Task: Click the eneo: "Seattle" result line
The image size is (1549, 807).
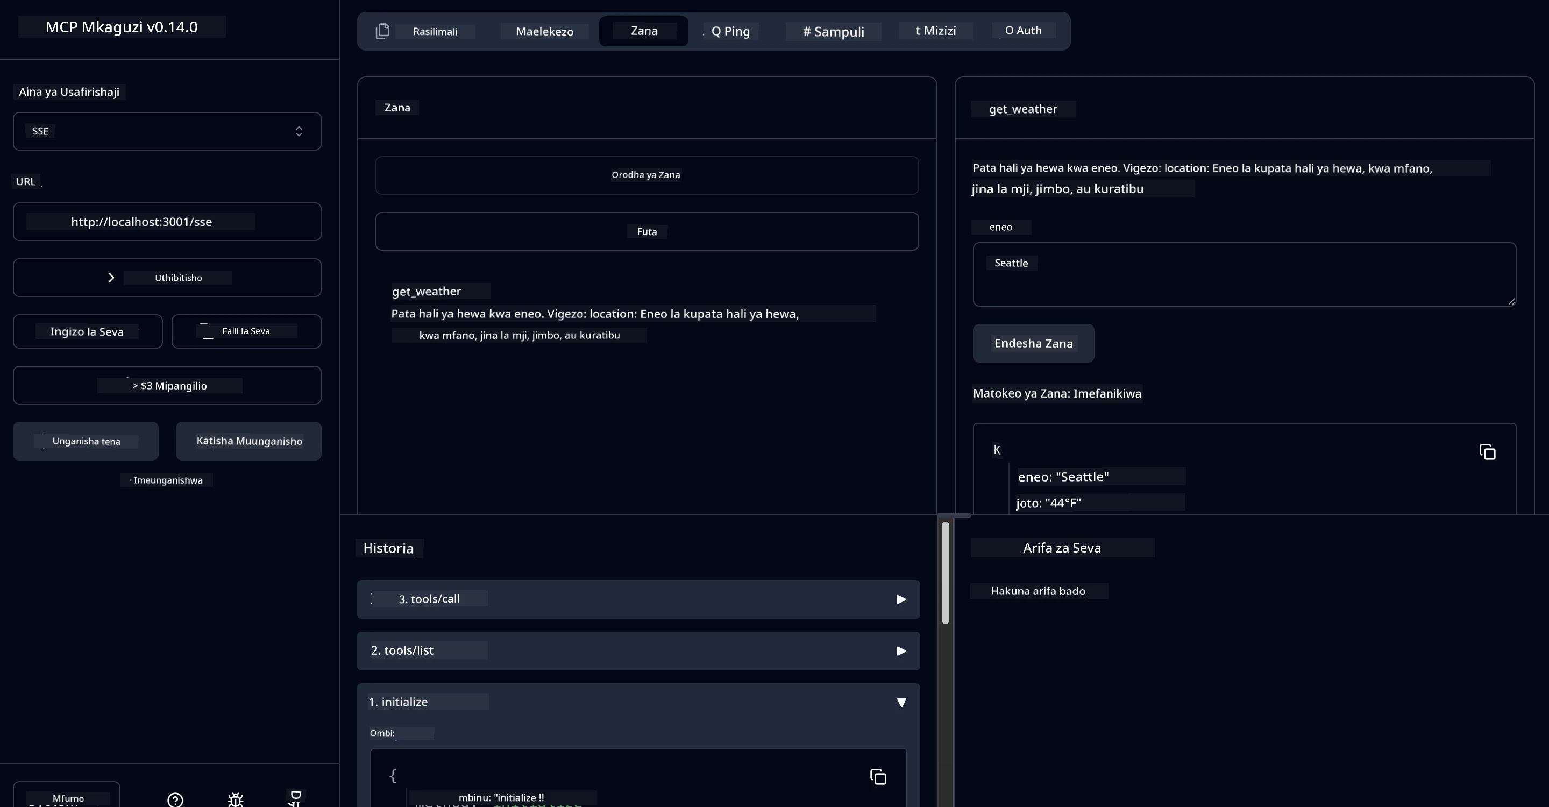Action: click(1063, 477)
